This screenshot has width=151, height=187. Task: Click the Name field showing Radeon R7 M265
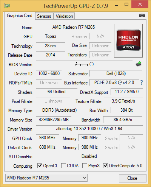pos(74,27)
